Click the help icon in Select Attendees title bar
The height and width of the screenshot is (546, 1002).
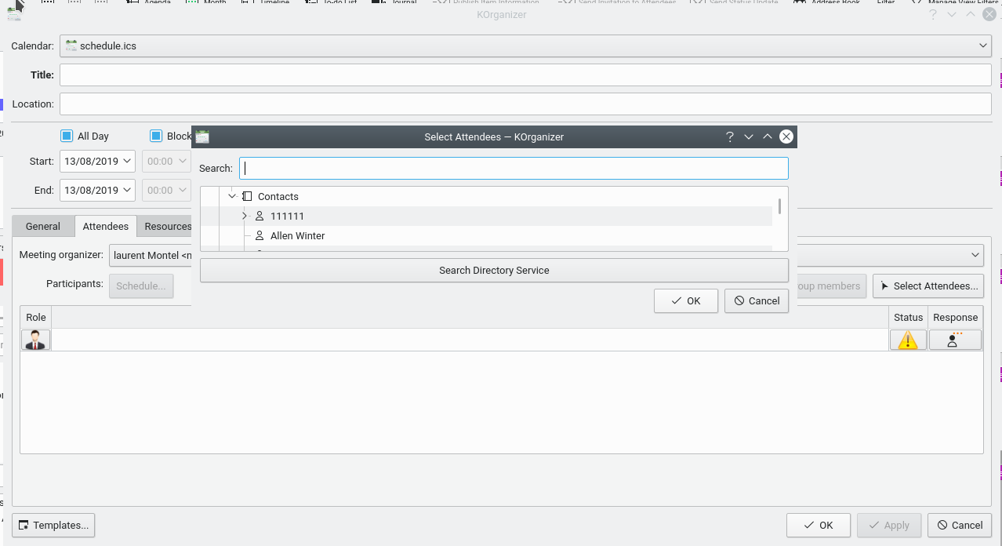pyautogui.click(x=730, y=137)
